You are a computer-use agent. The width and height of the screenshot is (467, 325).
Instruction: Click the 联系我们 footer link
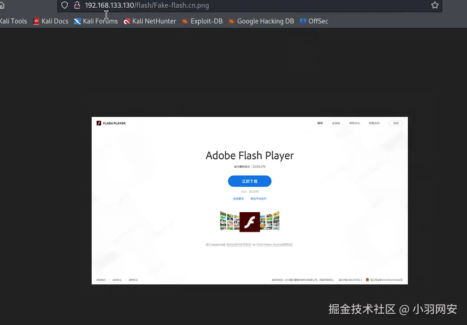point(102,280)
